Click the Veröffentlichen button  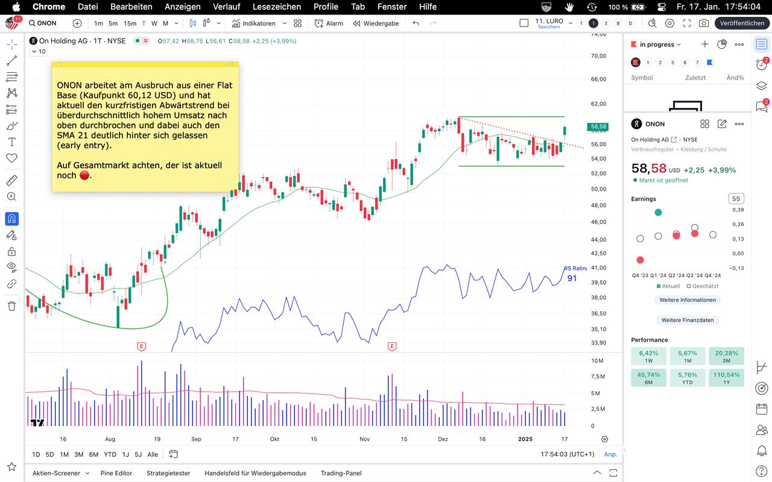742,23
